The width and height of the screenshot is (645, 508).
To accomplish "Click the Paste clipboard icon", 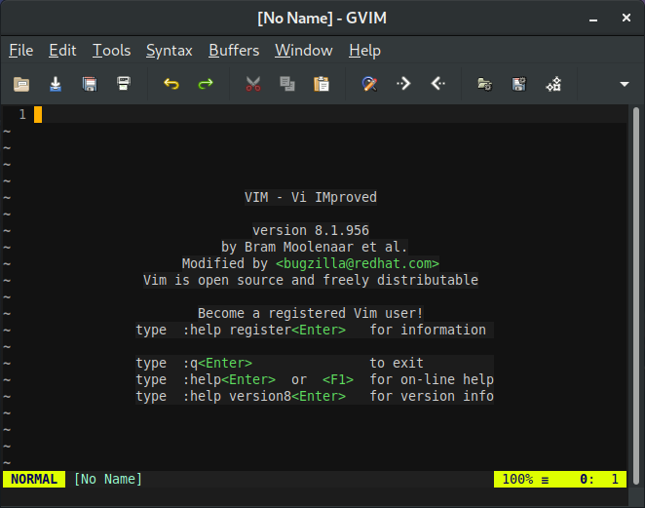I will [322, 84].
